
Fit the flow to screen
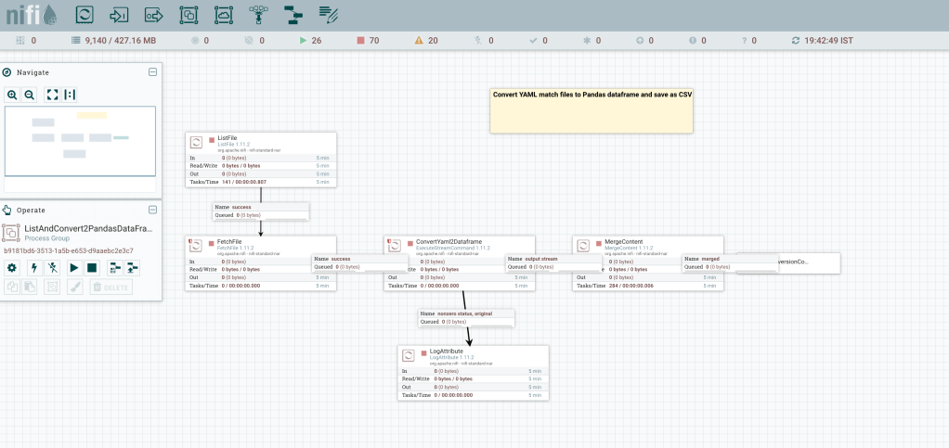(52, 95)
